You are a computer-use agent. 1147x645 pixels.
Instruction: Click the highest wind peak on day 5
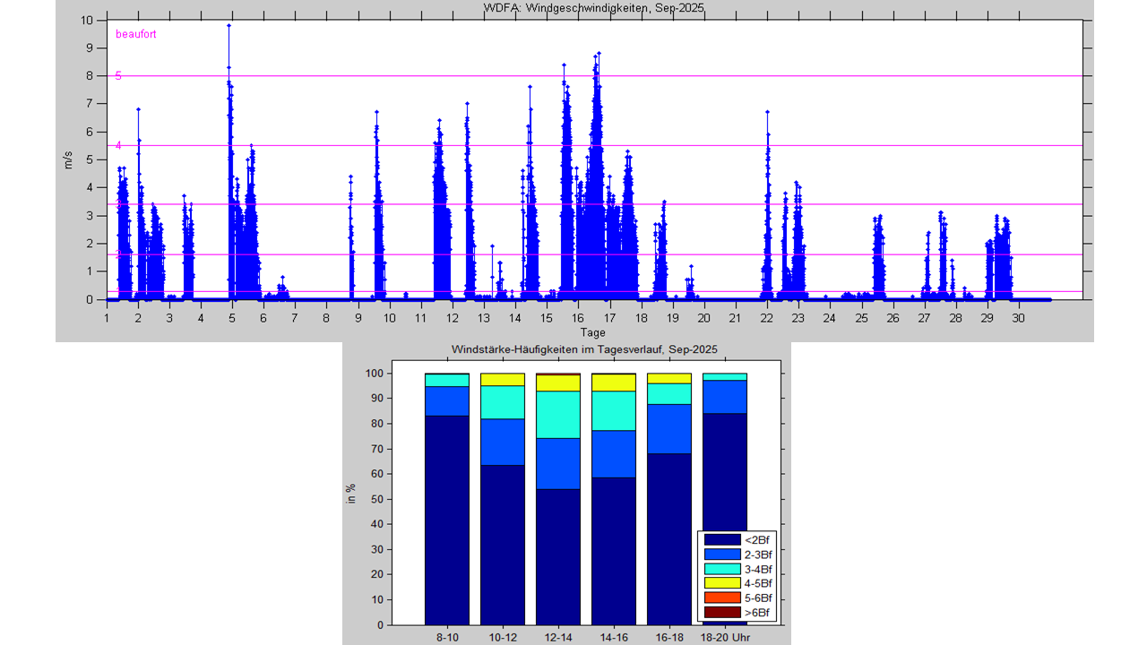[229, 26]
